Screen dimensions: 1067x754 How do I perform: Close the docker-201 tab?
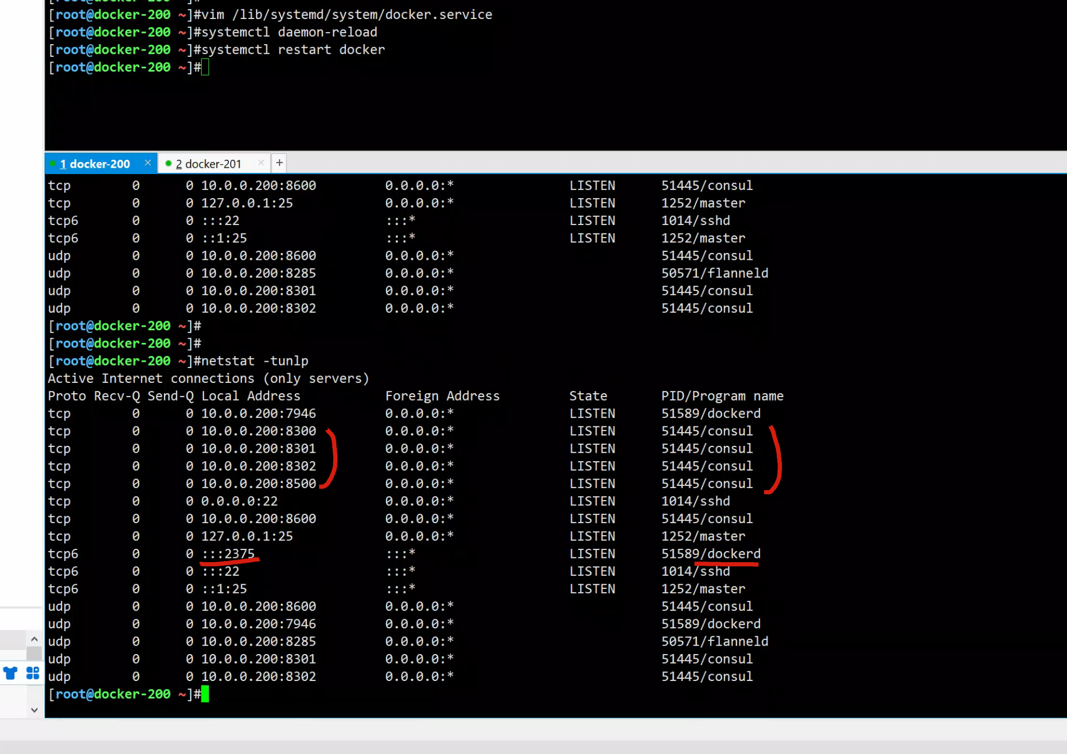tap(261, 163)
